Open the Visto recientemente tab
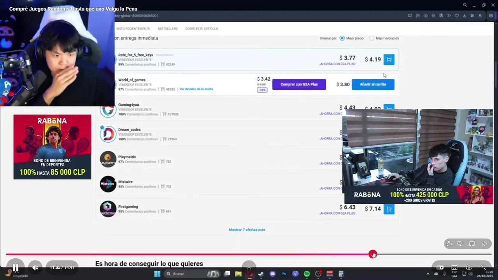 coord(133,29)
